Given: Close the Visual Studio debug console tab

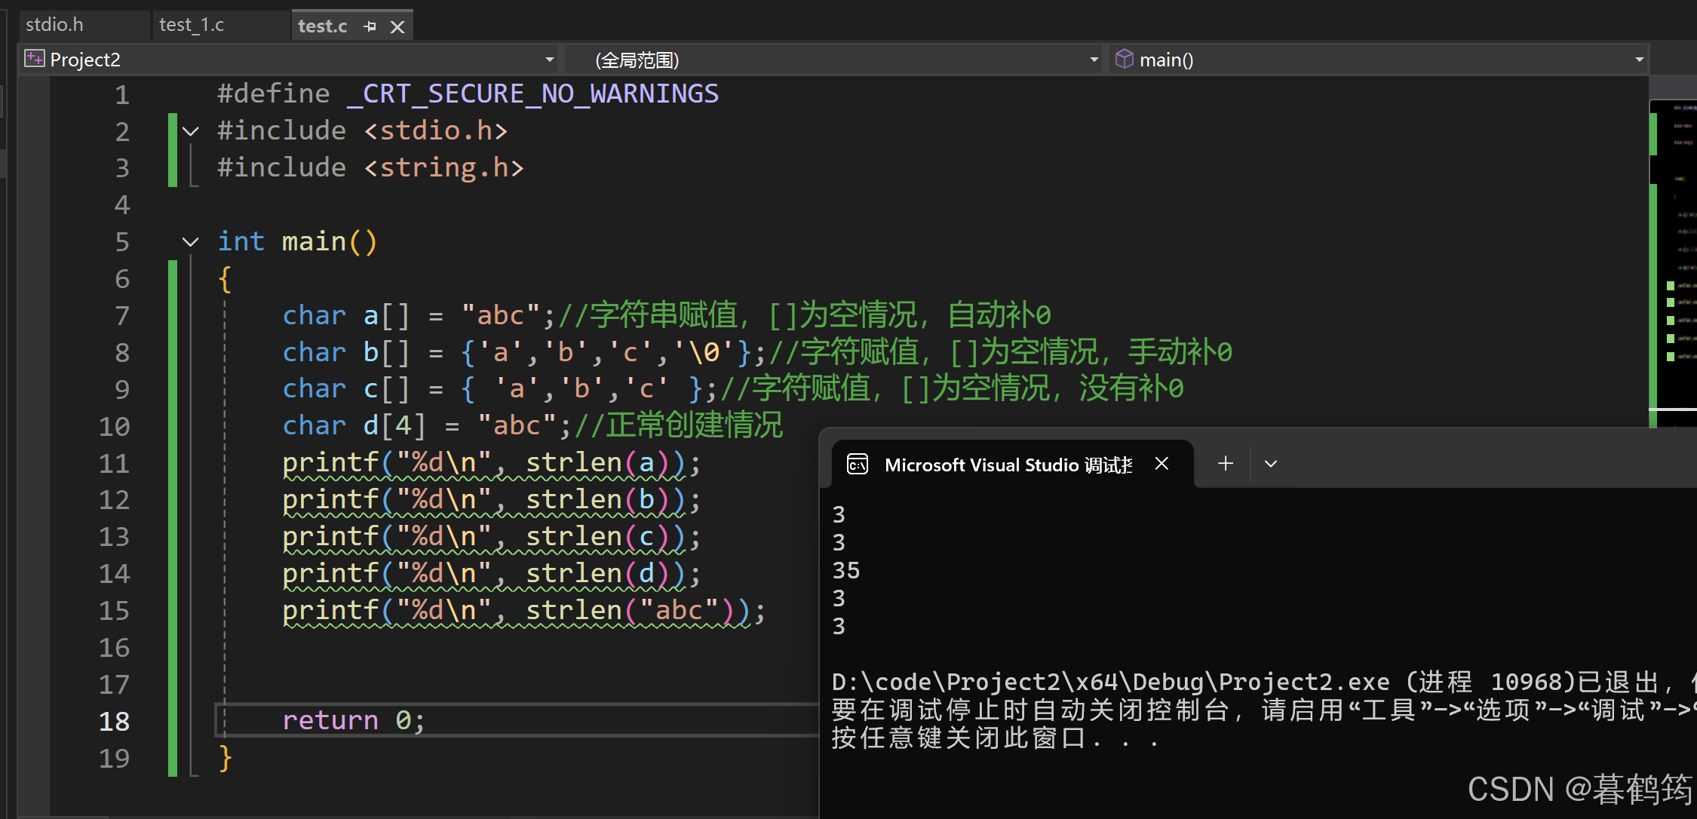Looking at the screenshot, I should [1162, 464].
